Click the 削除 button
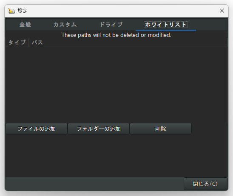This screenshot has width=233, height=196. pyautogui.click(x=161, y=129)
